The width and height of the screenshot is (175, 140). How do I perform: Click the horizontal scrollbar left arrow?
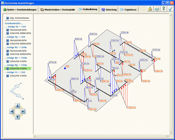pos(35,136)
